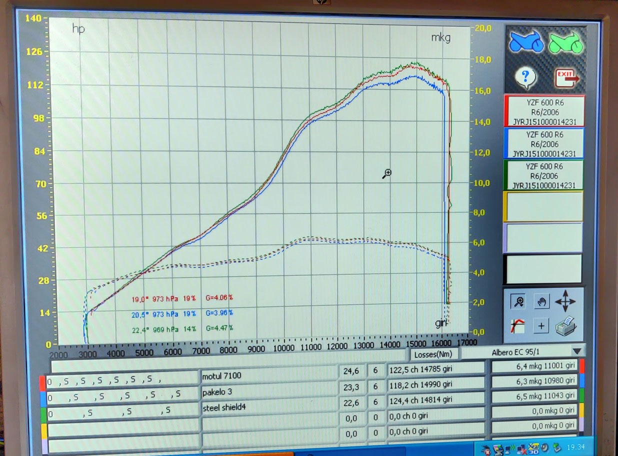Click the blue swatch left of the pakelo 3 row
The height and width of the screenshot is (456, 618).
click(43, 399)
